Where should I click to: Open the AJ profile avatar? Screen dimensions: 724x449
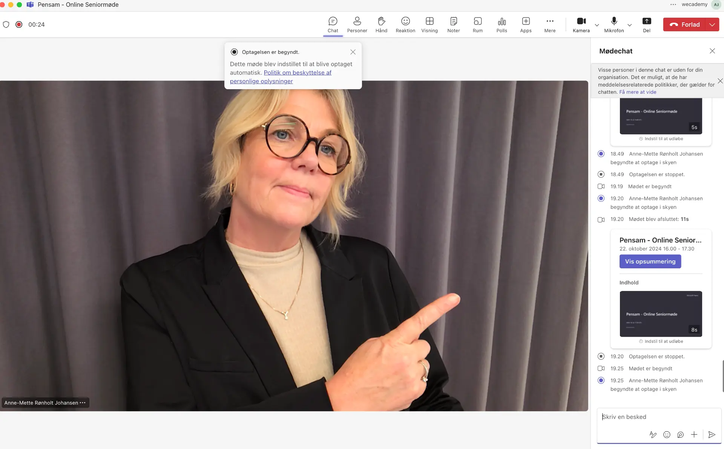pyautogui.click(x=716, y=5)
